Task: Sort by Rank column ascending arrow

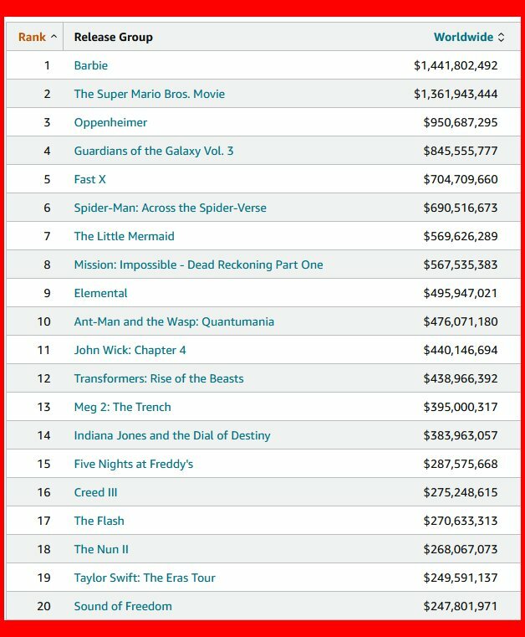Action: coord(54,37)
